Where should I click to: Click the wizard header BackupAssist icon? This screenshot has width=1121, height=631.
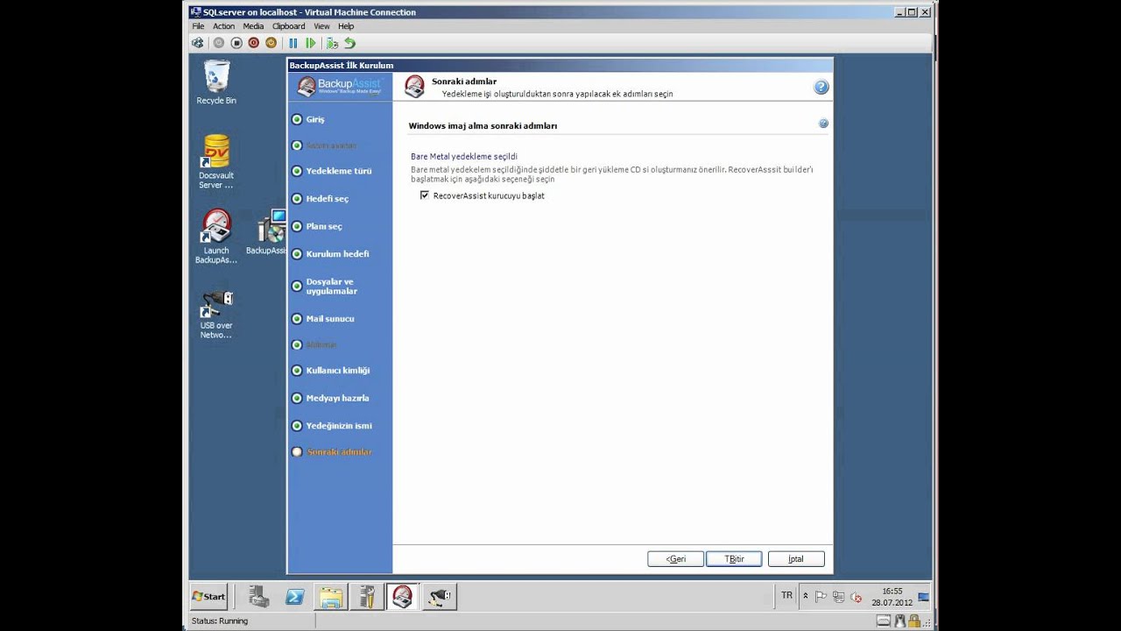[415, 86]
